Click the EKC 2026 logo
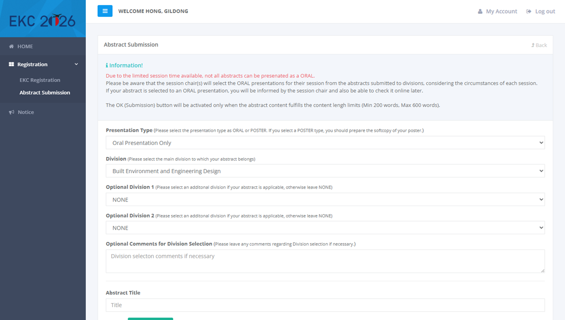565x320 pixels. pos(42,20)
